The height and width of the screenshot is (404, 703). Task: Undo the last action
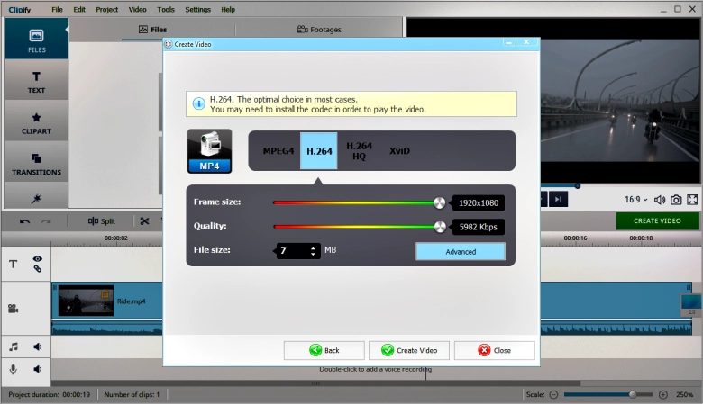pyautogui.click(x=24, y=221)
